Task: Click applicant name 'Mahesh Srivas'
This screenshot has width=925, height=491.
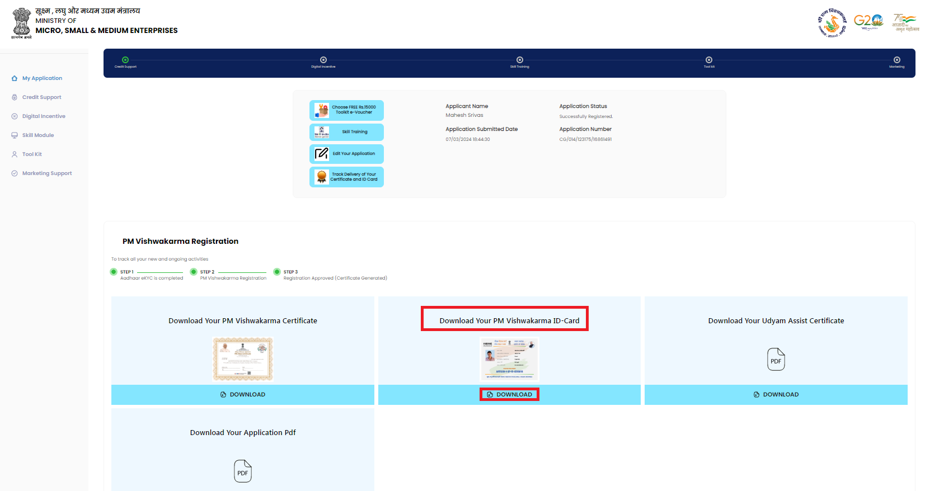Action: point(464,115)
